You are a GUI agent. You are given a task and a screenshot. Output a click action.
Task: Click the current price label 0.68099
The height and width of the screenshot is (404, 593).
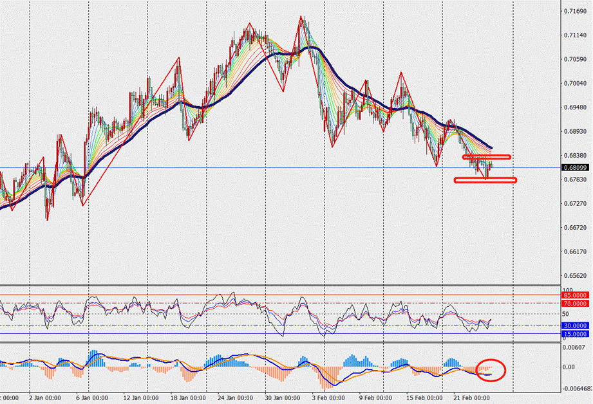(574, 168)
